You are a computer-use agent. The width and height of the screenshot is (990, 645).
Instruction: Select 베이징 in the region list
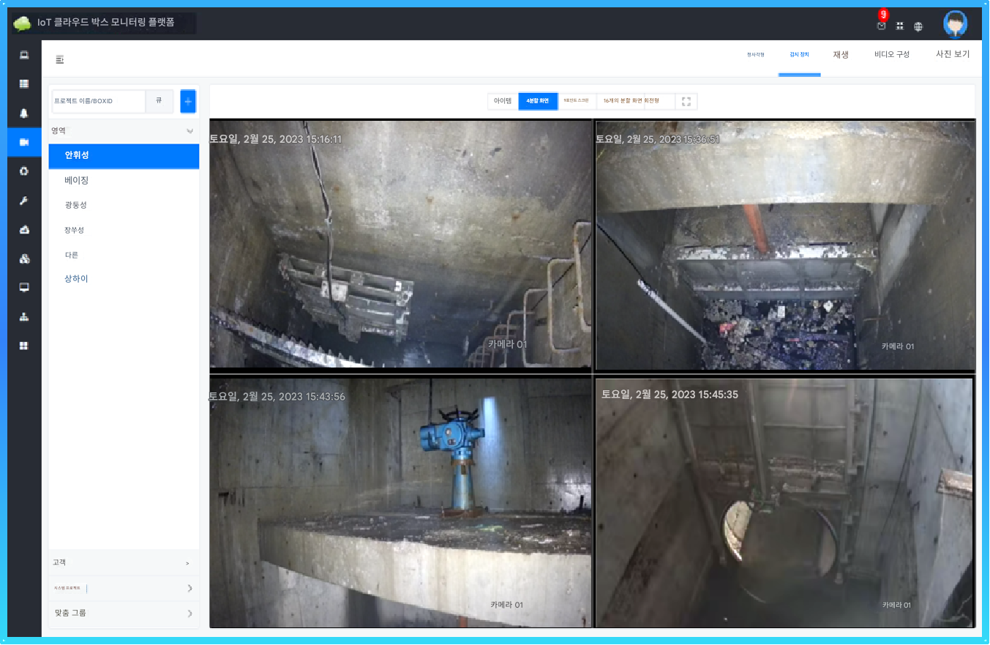pos(77,180)
